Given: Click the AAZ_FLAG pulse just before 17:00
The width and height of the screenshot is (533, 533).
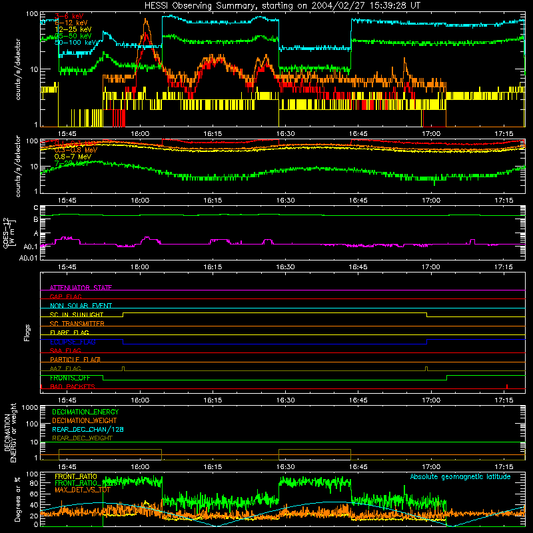Looking at the screenshot, I should click(x=426, y=369).
